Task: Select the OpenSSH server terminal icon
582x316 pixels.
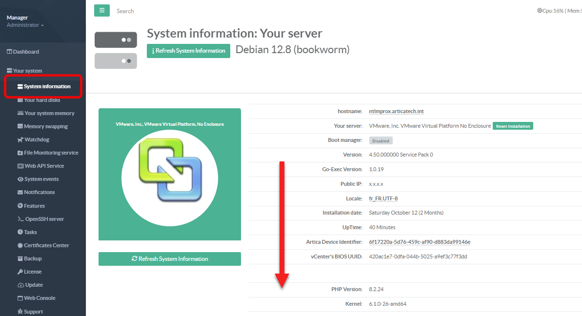Action: pos(20,219)
